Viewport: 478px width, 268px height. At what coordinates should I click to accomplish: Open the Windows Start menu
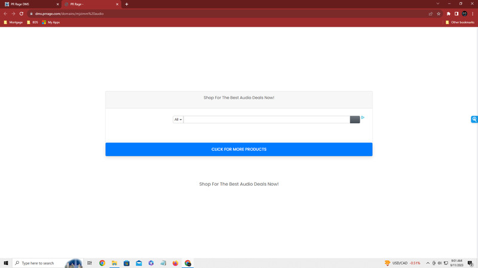pos(6,263)
